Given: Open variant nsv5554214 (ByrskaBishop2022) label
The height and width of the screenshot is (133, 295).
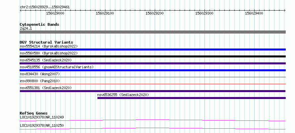Looking at the screenshot, I should 49,46.
